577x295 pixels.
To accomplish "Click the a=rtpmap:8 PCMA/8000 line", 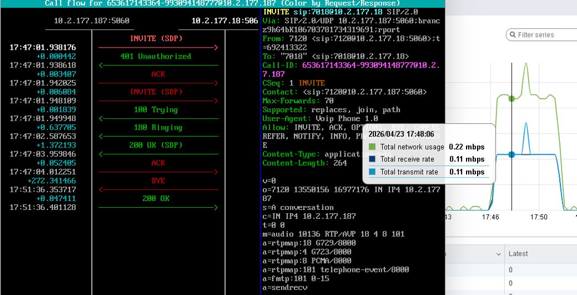I will coord(307,261).
